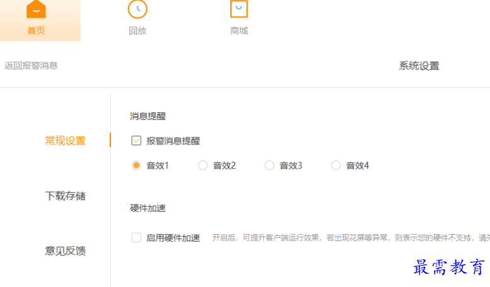The width and height of the screenshot is (490, 287).
Task: Go back via 返回报警消息 link
Action: click(x=31, y=66)
